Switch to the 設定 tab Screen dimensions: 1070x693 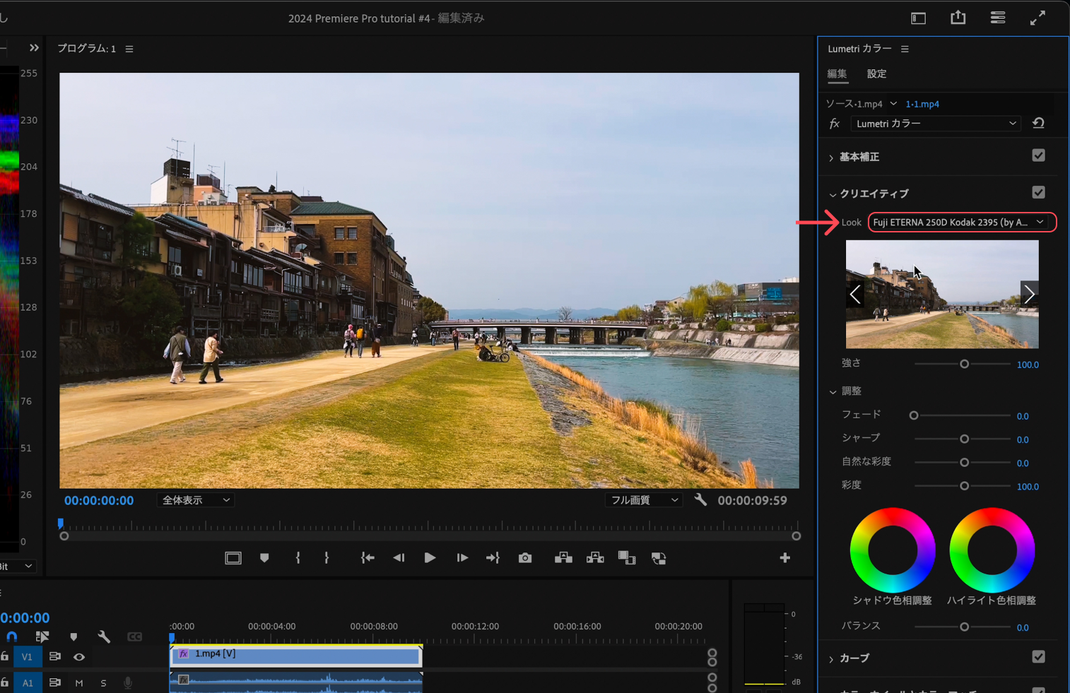click(x=876, y=74)
